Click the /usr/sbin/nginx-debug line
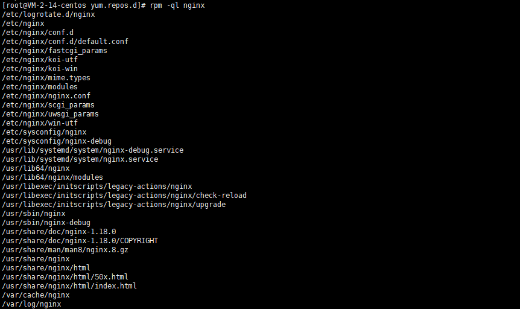 [46, 222]
